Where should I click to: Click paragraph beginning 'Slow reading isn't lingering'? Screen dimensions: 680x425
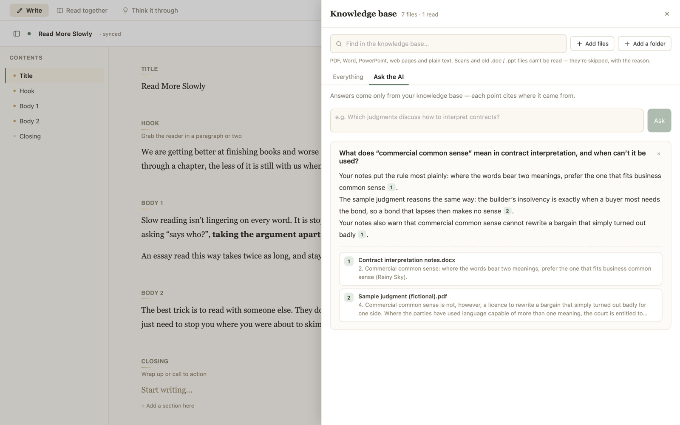click(231, 227)
